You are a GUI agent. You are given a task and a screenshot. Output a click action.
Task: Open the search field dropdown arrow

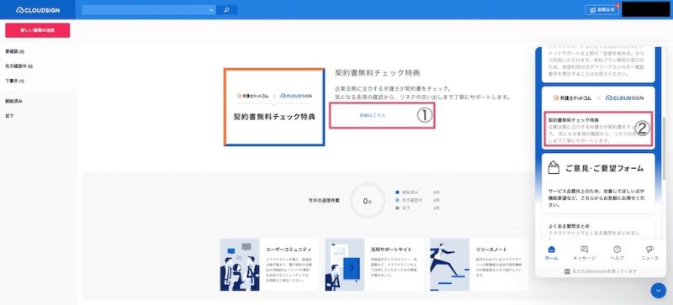(211, 10)
